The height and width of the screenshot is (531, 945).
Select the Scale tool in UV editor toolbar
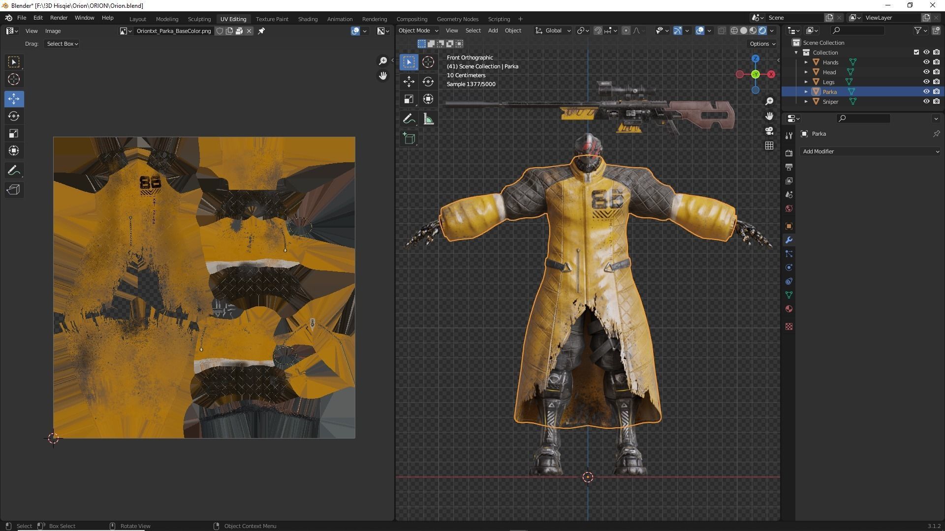click(14, 134)
